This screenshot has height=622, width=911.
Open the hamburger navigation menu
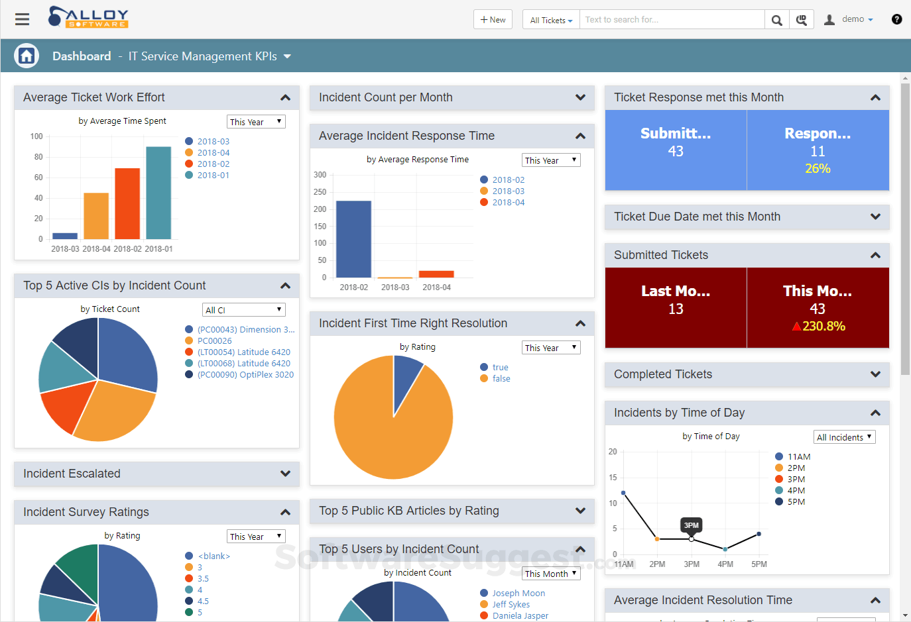coord(22,19)
